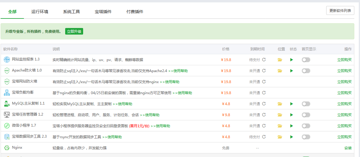Open 使用帮助 link for MySQL主从复制

[122, 104]
